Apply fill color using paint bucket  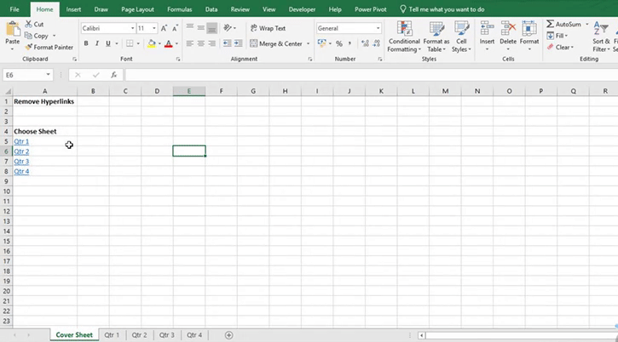click(x=152, y=43)
